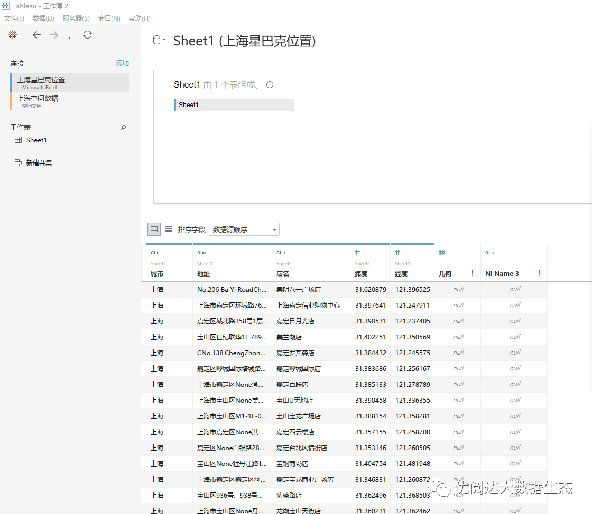Viewport: 592px width, 514px height.
Task: Change Abc type of Nl Name 3 column
Action: (x=489, y=252)
